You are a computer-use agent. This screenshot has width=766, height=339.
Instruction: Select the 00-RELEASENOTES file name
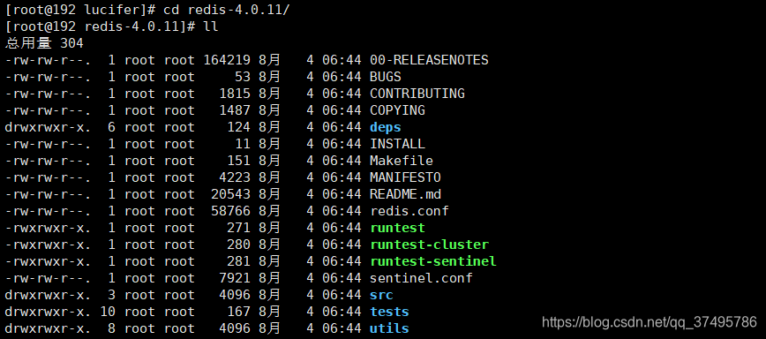pyautogui.click(x=429, y=60)
